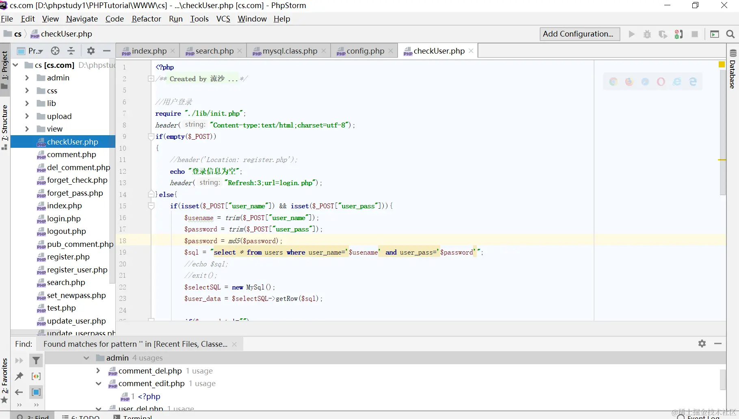Open the Refactor menu
This screenshot has width=739, height=419.
146,19
